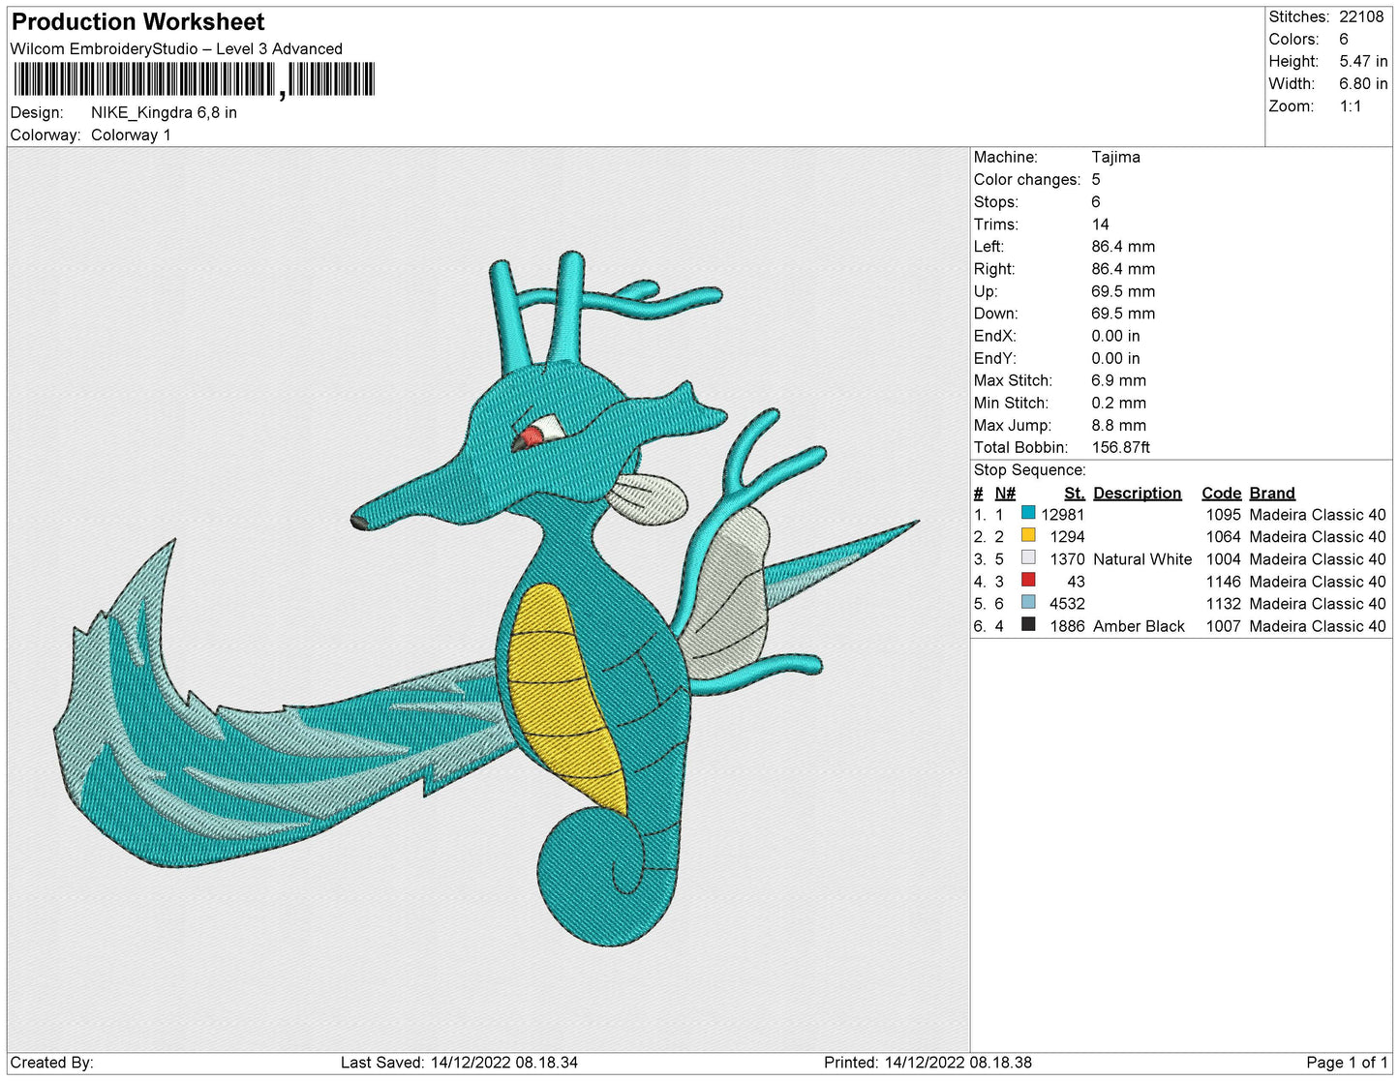Click the Kingdra embroidery design preview

click(x=487, y=598)
